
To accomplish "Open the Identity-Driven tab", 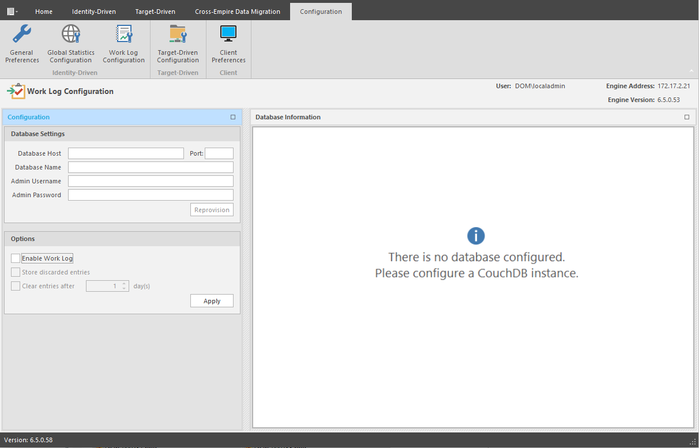I will [93, 11].
